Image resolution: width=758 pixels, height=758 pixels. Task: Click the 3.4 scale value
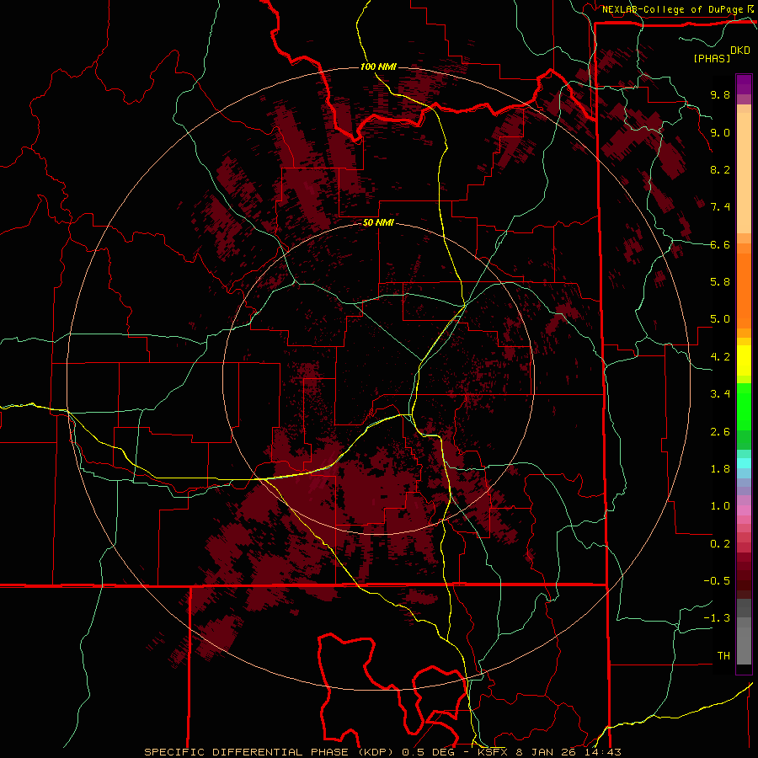tap(720, 394)
